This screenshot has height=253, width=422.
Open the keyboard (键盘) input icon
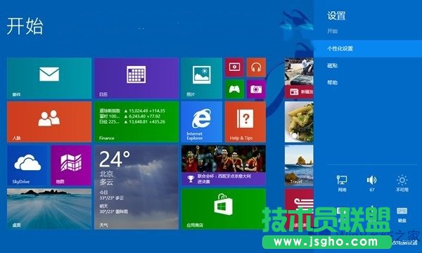[x=402, y=214]
